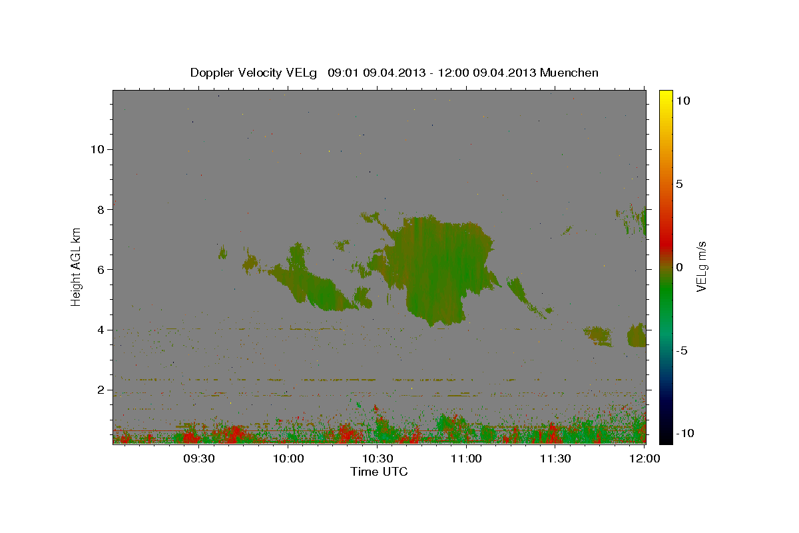Click the 'VELg m/s' colorbar label

point(701,267)
